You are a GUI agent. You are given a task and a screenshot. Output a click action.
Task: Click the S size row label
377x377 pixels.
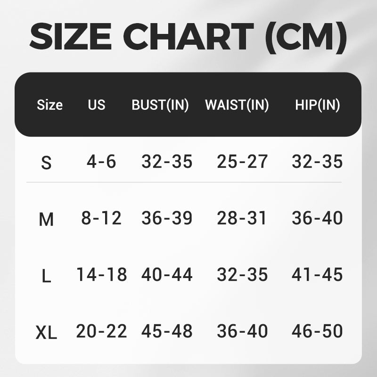(46, 163)
